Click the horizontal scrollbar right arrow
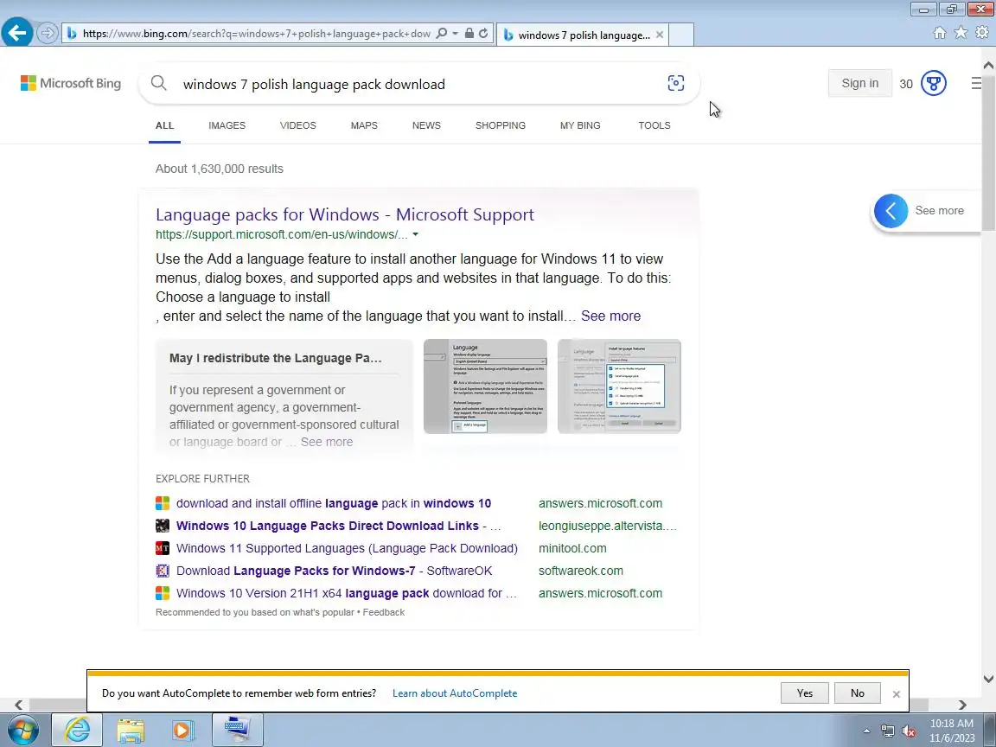 [962, 705]
